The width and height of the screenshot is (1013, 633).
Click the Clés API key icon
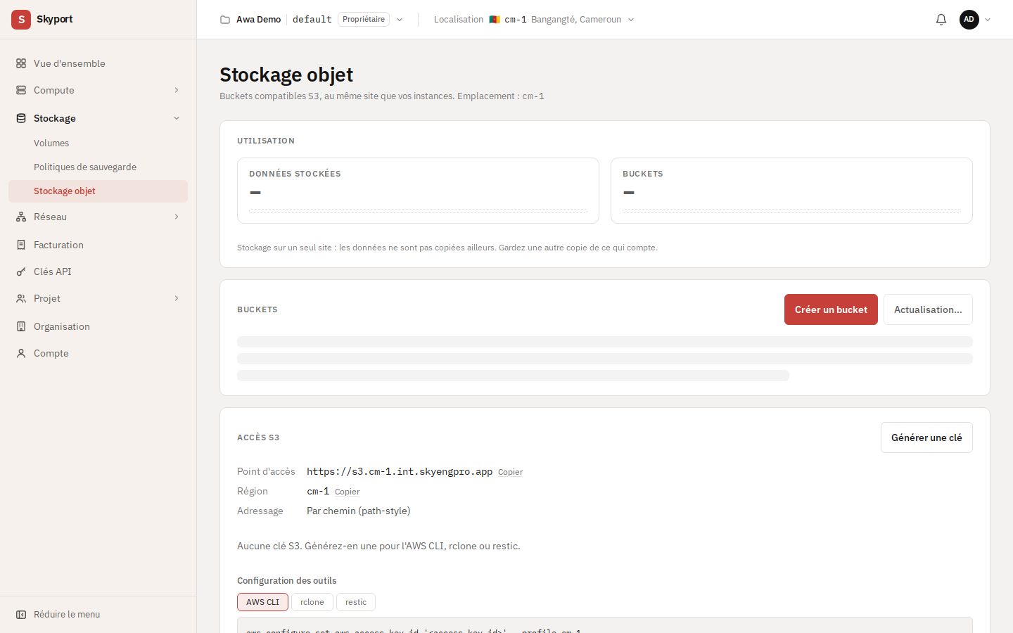coord(21,271)
